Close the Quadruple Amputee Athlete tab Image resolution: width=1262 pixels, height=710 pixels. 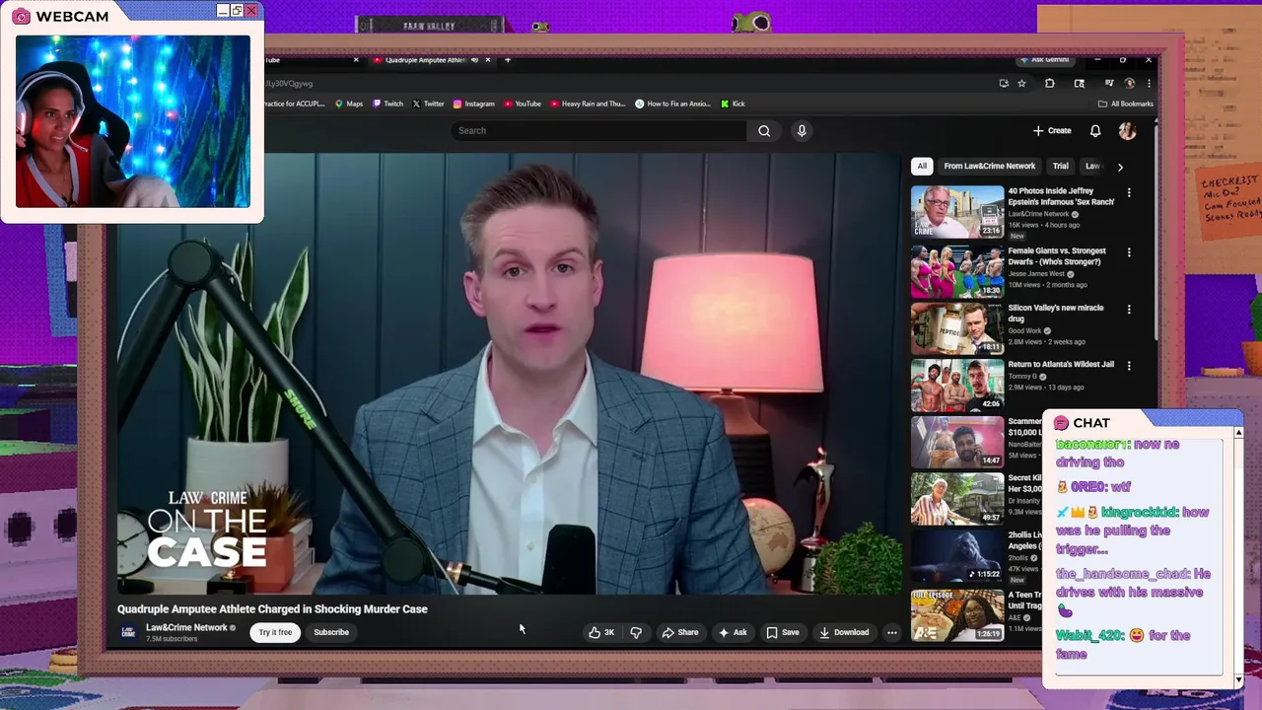pos(488,60)
